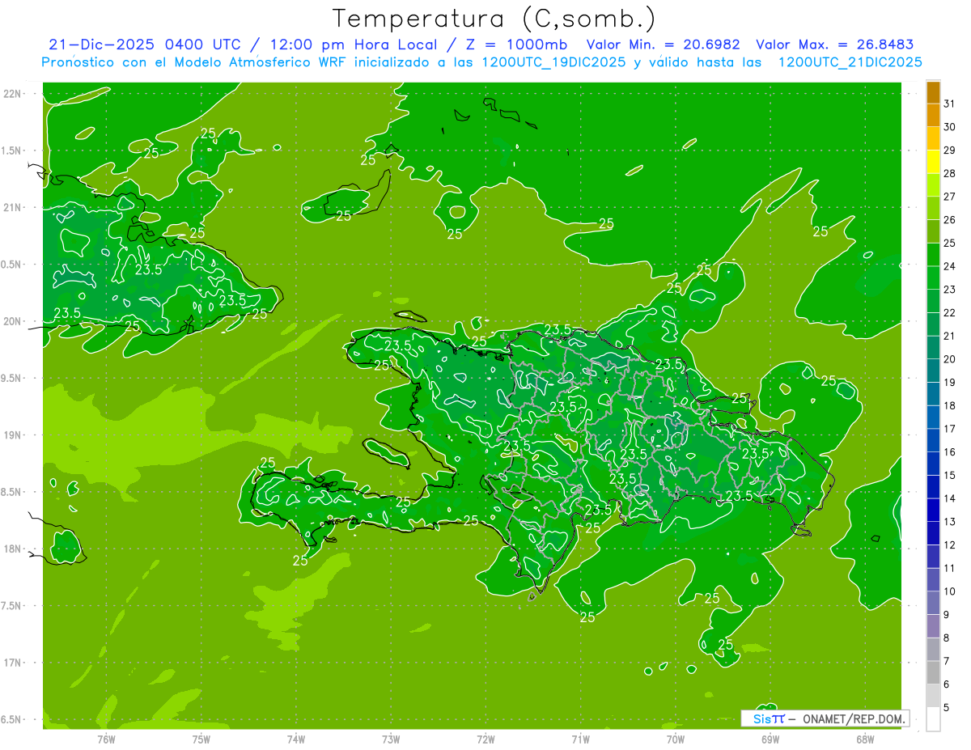
Task: Click the 73W longitude axis label
Action: pyautogui.click(x=391, y=739)
